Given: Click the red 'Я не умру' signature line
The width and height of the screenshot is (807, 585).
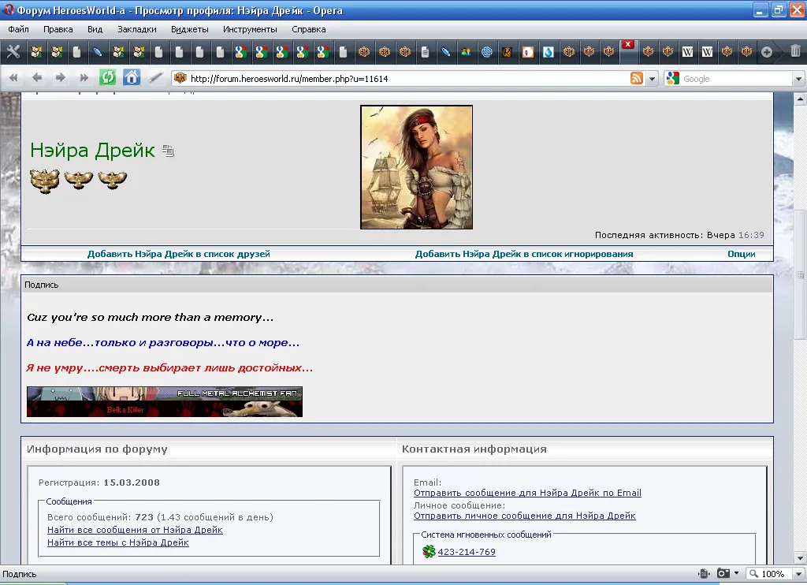Looking at the screenshot, I should click(170, 367).
